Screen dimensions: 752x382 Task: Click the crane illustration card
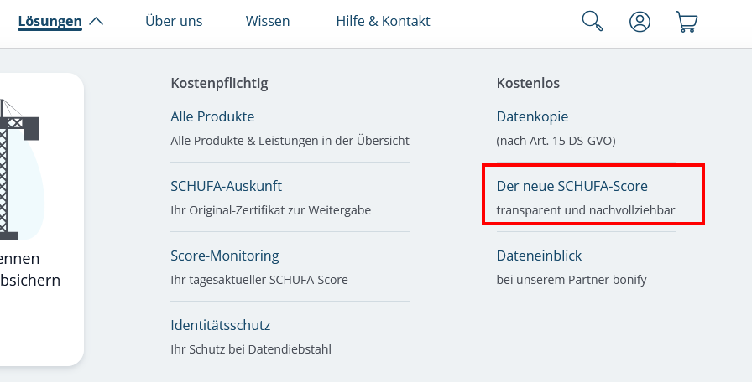[x=42, y=219]
